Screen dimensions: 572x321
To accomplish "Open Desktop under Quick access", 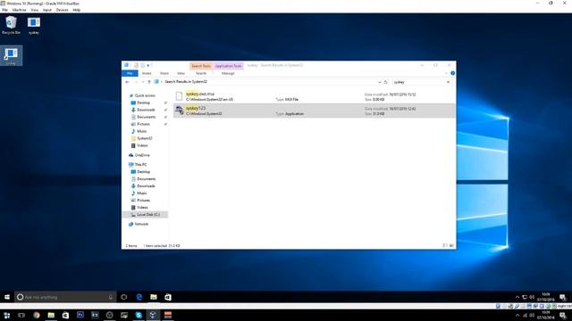I will [143, 103].
